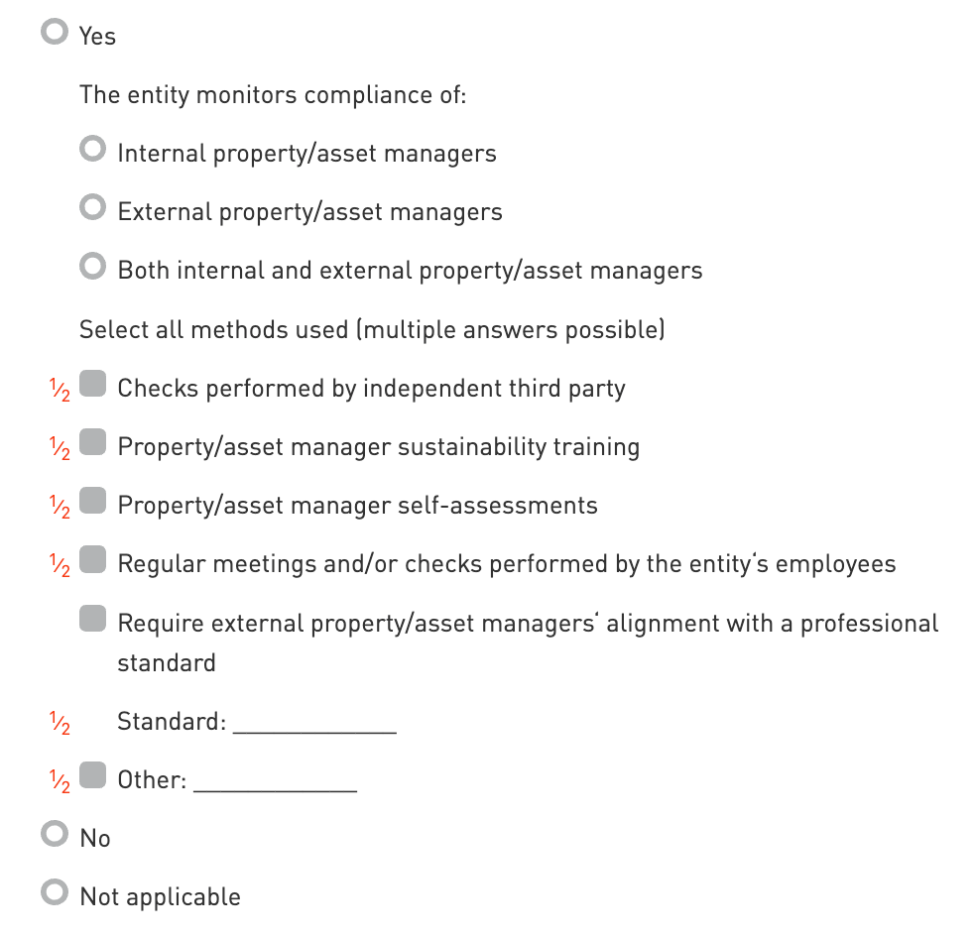The height and width of the screenshot is (936, 976).
Task: Click ½ score marker beside self-assessments
Action: tap(61, 507)
